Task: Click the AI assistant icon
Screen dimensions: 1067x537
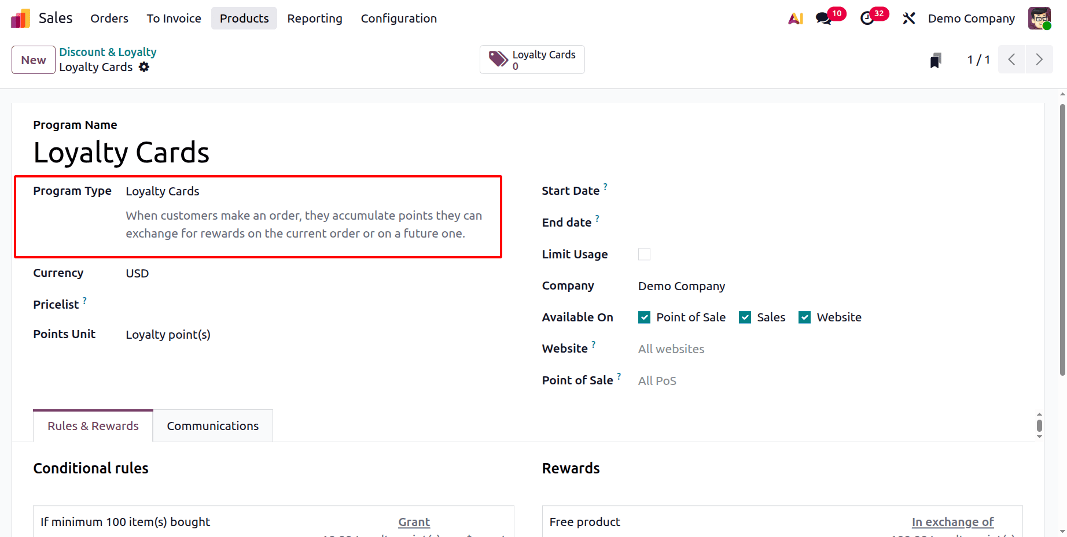Action: 796,18
